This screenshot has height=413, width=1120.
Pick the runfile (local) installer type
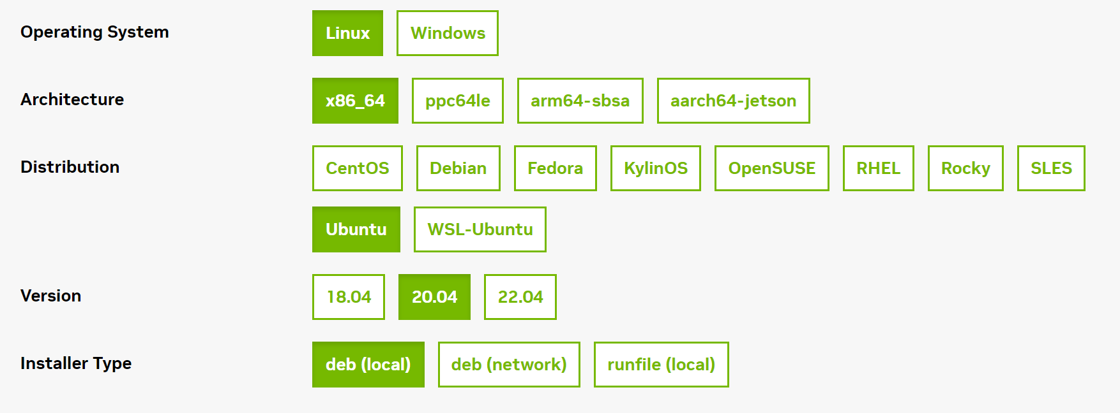(x=662, y=365)
